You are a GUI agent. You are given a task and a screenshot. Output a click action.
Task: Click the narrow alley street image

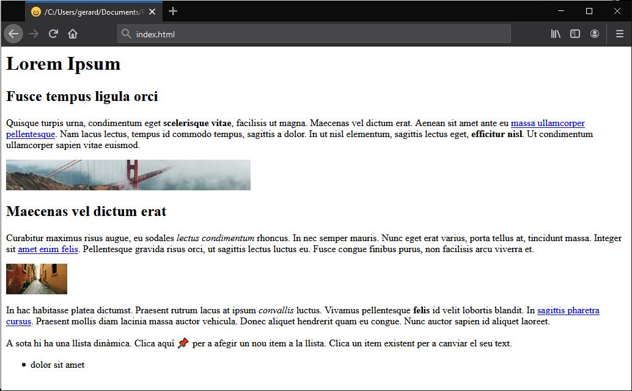(x=37, y=279)
